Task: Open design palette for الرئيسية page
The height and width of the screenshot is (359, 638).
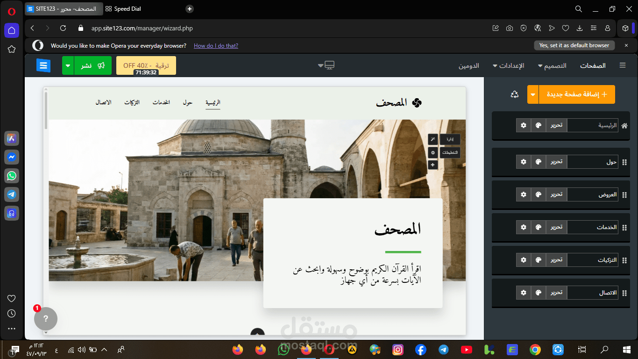Action: point(538,125)
